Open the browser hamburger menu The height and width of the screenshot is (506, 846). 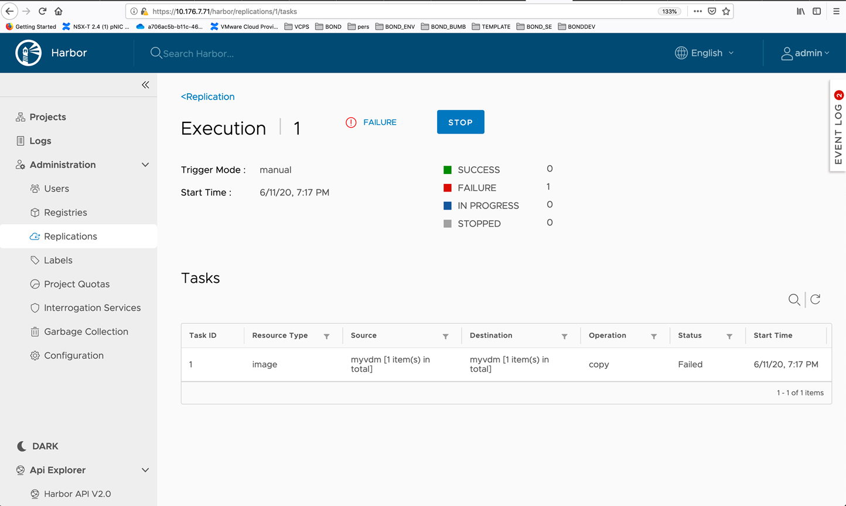[x=836, y=11]
